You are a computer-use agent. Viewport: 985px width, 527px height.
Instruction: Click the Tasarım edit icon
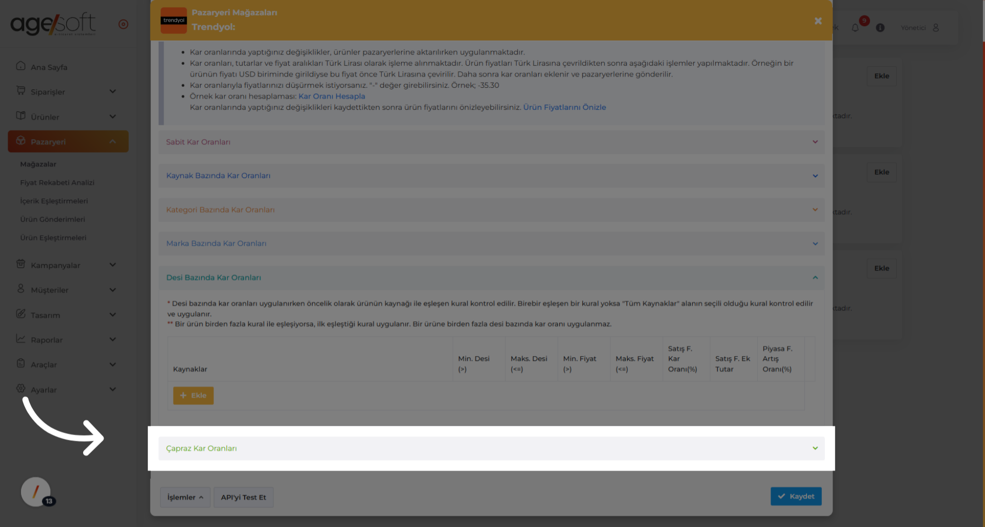coord(21,314)
